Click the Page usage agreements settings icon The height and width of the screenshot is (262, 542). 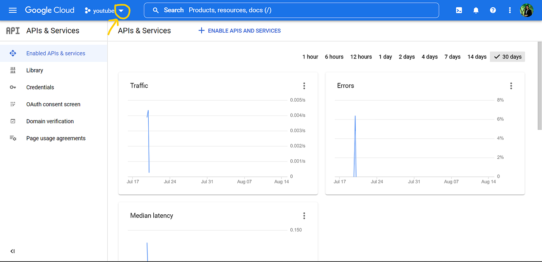point(13,138)
